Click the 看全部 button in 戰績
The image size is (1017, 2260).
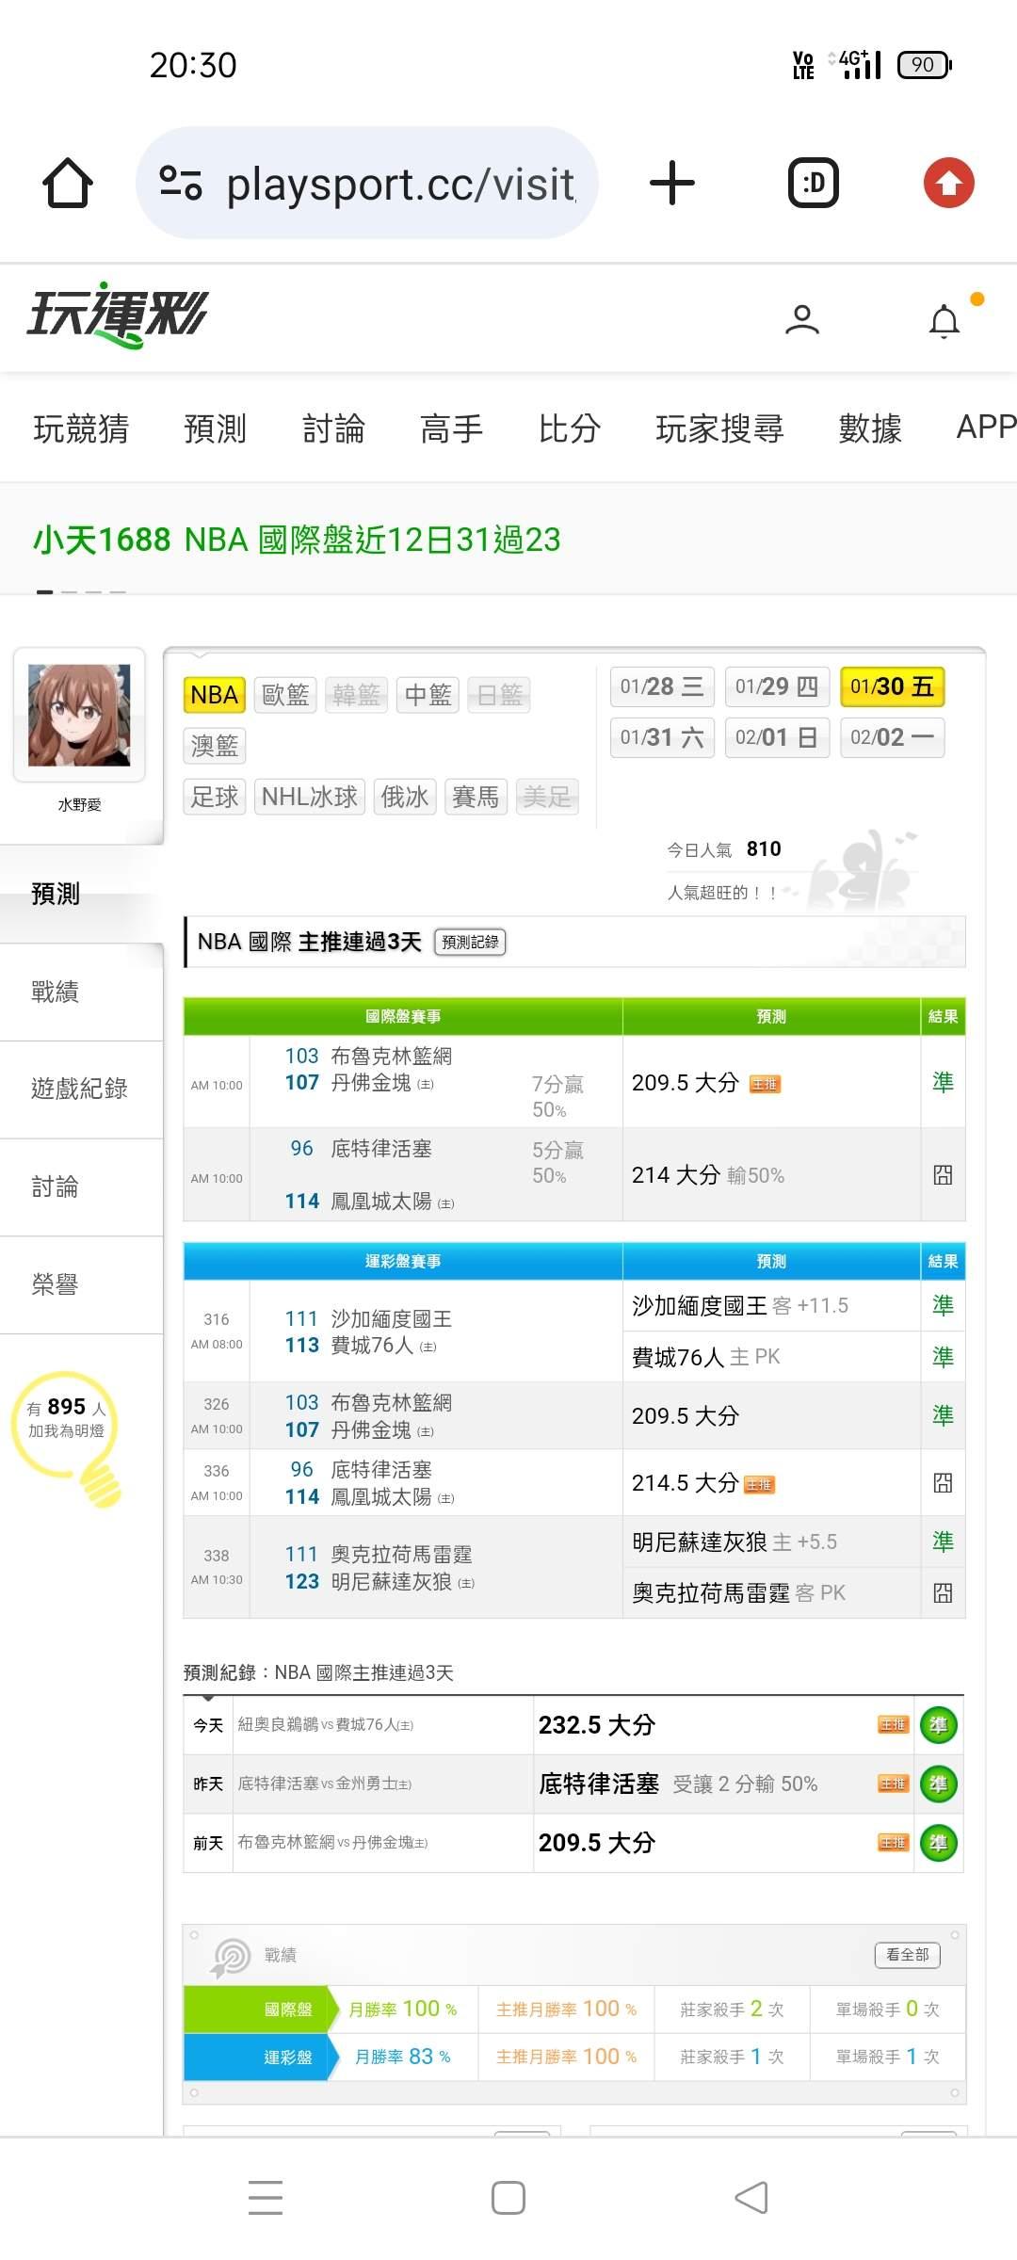(907, 1955)
